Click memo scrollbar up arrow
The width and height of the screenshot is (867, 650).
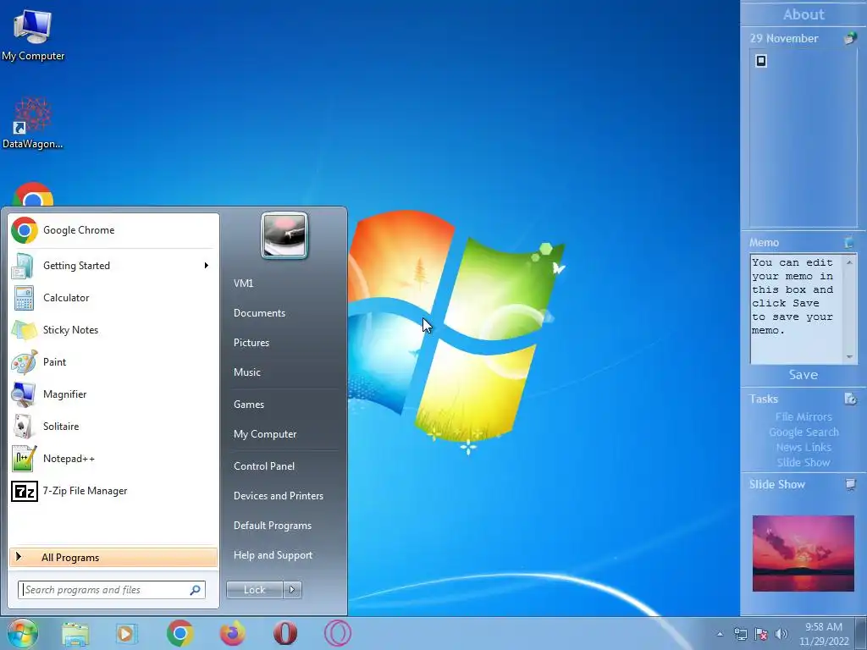[850, 262]
